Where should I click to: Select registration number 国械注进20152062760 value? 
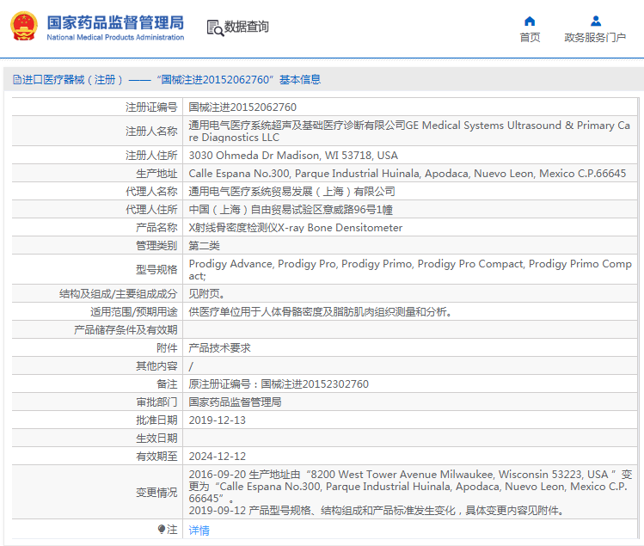242,107
